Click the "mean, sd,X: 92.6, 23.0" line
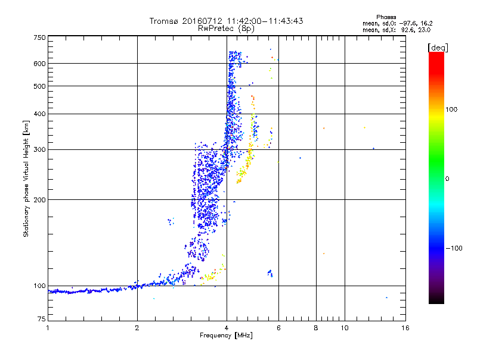 click(397, 30)
